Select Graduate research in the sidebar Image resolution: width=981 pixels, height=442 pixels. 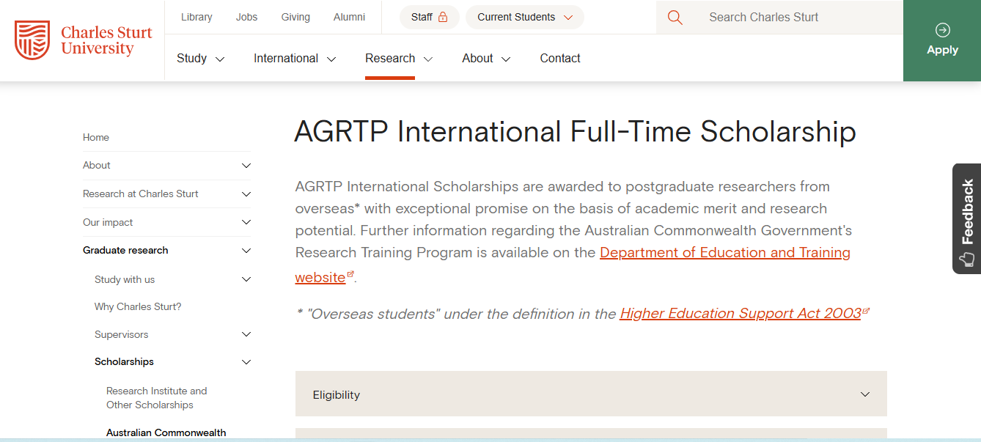pyautogui.click(x=125, y=250)
